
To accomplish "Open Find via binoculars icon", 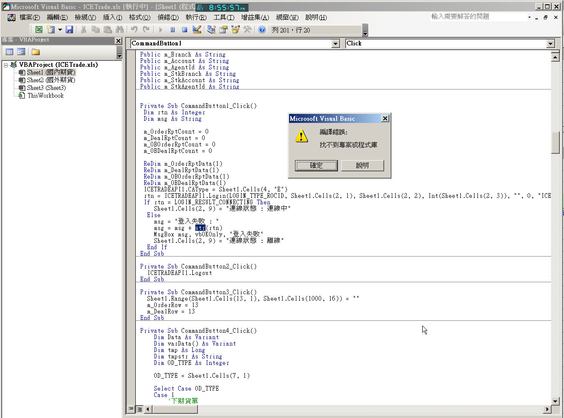I will click(x=119, y=30).
